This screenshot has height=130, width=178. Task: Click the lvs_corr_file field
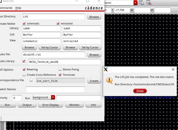click(60, 81)
